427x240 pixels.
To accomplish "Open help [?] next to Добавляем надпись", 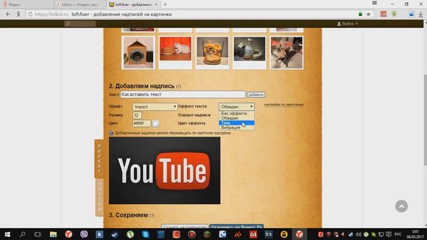I will [x=178, y=87].
